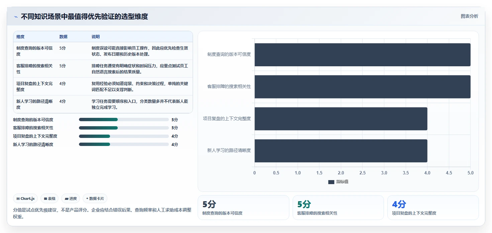Click the 图表分析 label in header
The image size is (492, 233).
click(469, 16)
